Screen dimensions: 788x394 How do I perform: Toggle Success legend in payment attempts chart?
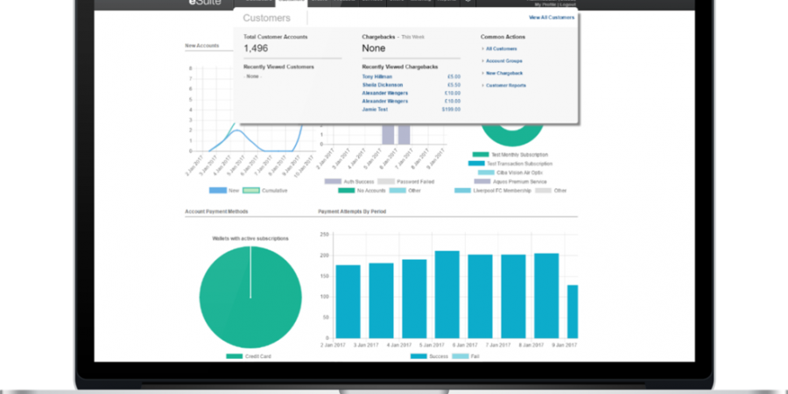[x=419, y=356]
